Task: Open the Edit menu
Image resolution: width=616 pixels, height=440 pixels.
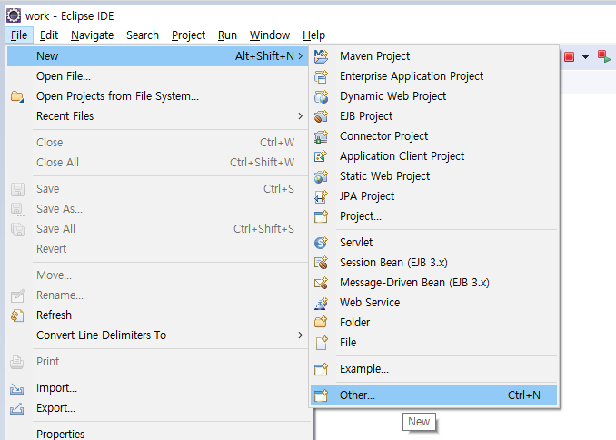Action: tap(49, 35)
